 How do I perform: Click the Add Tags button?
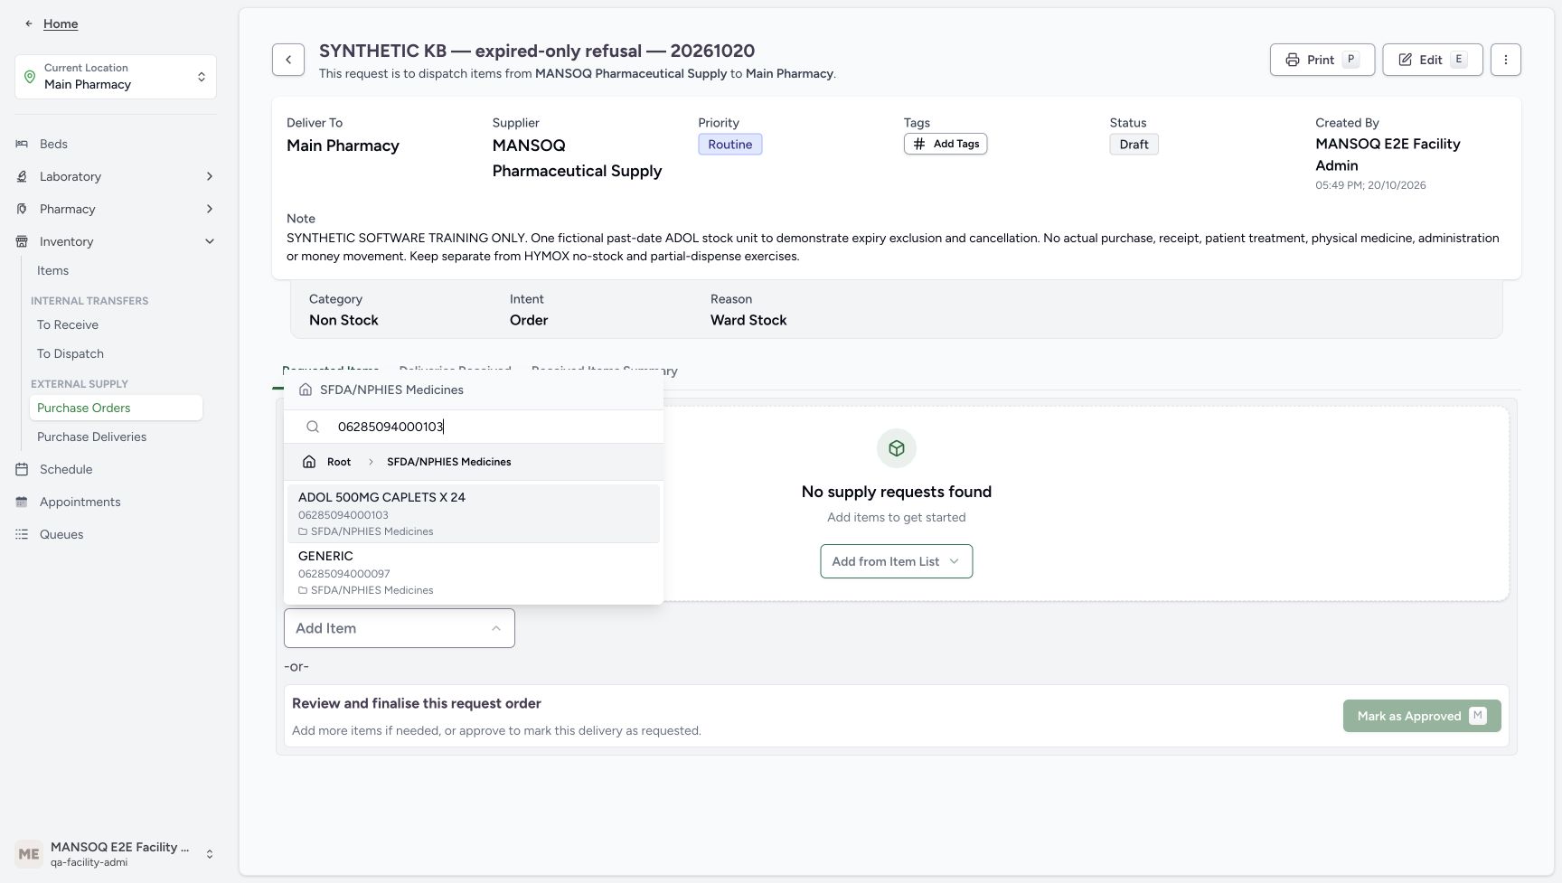946,144
